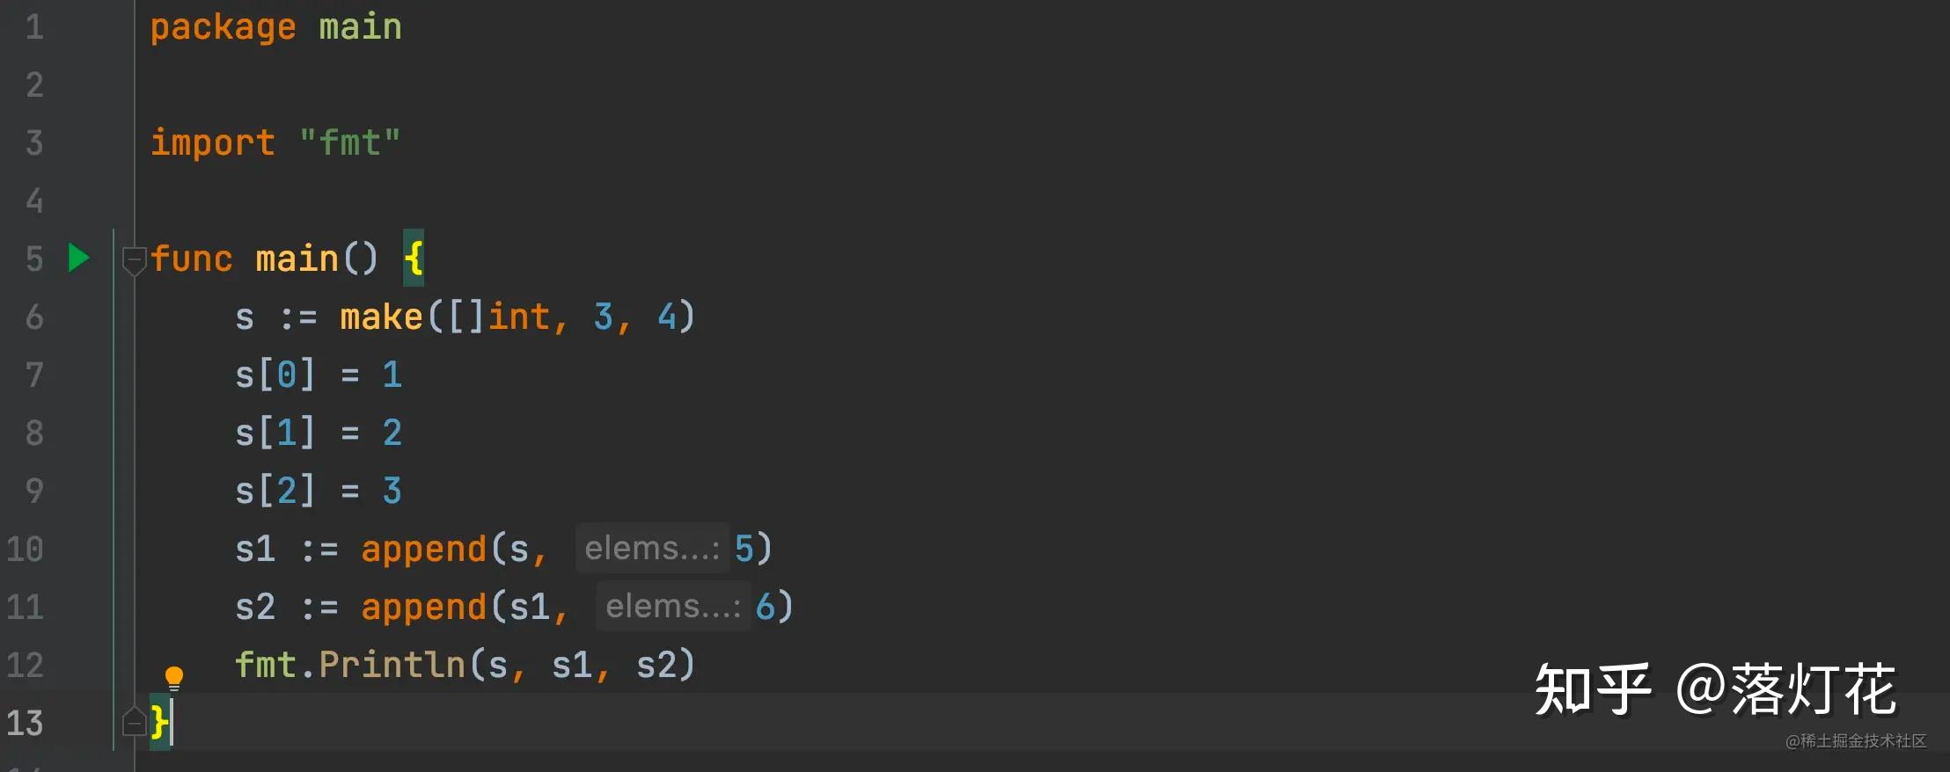Click the yellow light bulb quick-fix icon
This screenshot has height=772, width=1950.
click(174, 677)
